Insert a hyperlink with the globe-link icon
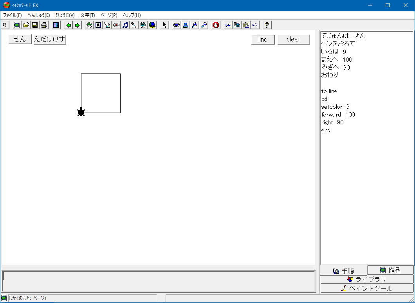This screenshot has height=303, width=415. 152,25
